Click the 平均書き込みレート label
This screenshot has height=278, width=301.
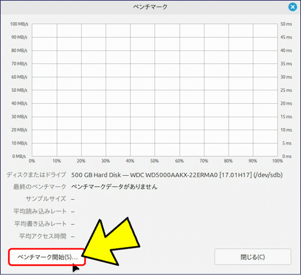coord(40,224)
